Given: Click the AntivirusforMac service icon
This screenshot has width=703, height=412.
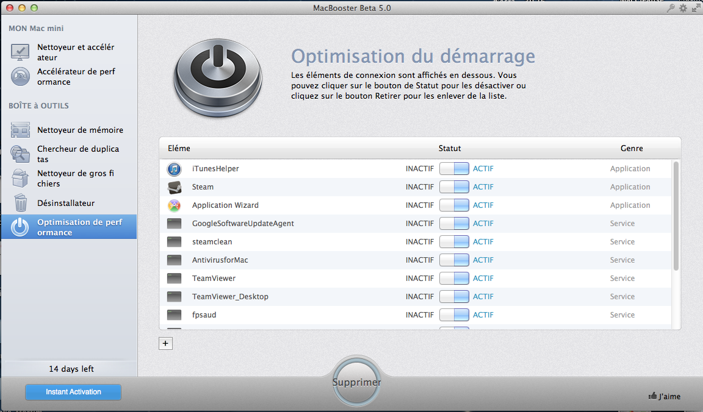Looking at the screenshot, I should pyautogui.click(x=174, y=260).
